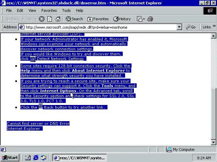Click the status bar page icon

3,150
